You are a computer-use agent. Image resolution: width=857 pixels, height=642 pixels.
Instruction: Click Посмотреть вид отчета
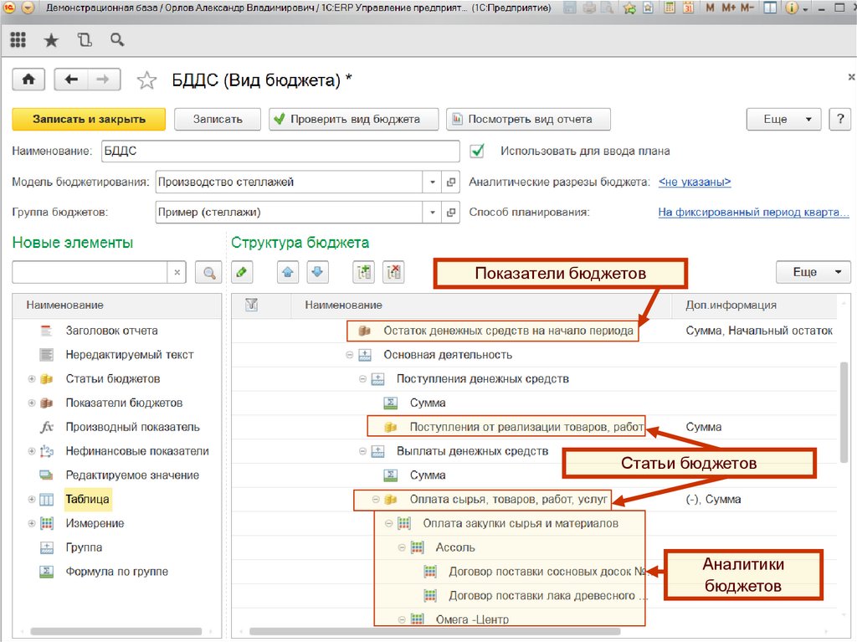(x=529, y=119)
